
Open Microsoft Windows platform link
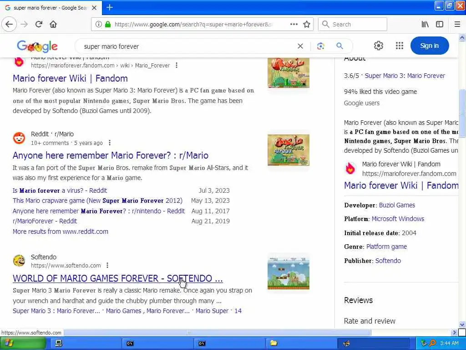pyautogui.click(x=398, y=219)
